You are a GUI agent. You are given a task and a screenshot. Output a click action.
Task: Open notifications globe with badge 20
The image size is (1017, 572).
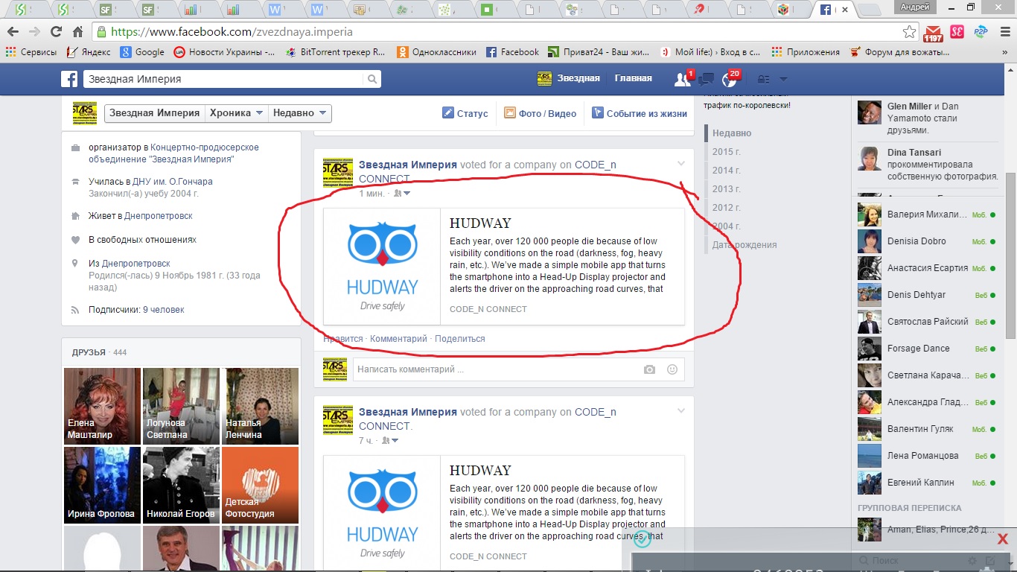[730, 79]
